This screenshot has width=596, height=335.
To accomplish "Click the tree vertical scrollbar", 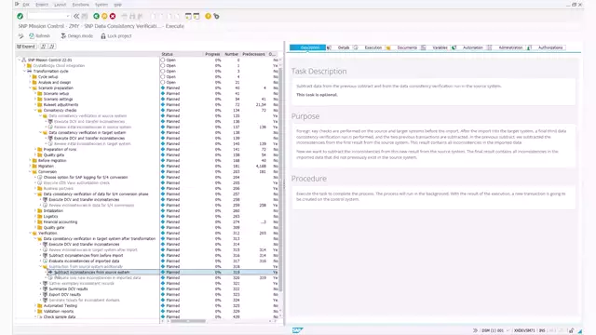I will coord(281,179).
